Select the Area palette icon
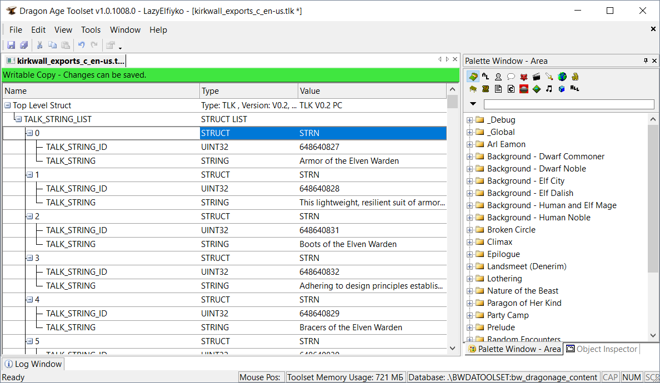The width and height of the screenshot is (660, 383). 473,77
